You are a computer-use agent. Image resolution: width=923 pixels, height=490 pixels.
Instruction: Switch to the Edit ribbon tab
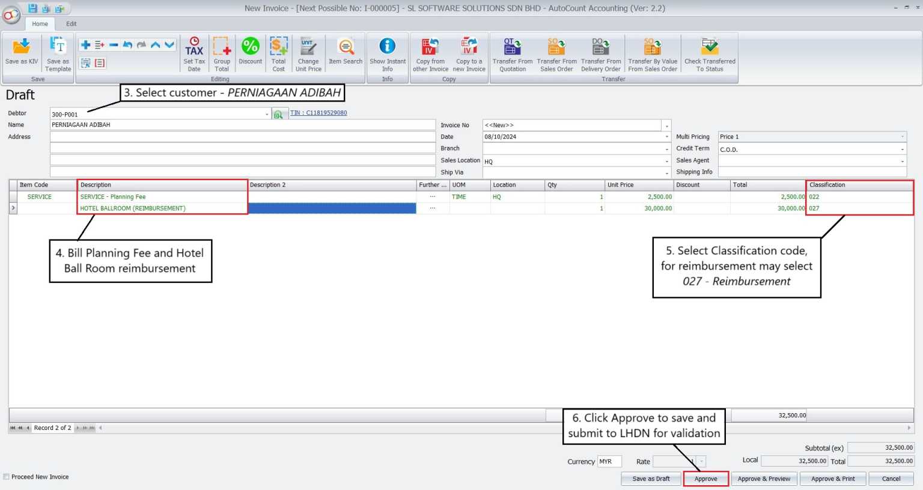pos(72,24)
